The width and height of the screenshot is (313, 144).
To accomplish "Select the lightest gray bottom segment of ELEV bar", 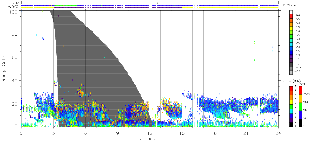I will [x=291, y=73].
